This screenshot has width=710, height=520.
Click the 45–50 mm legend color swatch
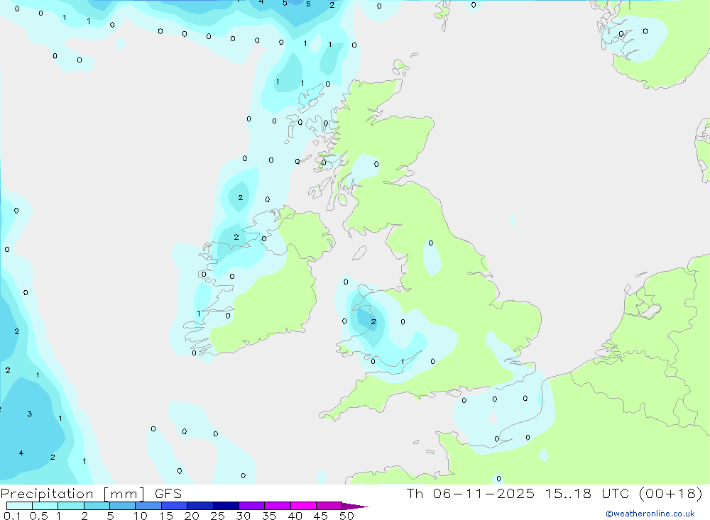pyautogui.click(x=329, y=506)
